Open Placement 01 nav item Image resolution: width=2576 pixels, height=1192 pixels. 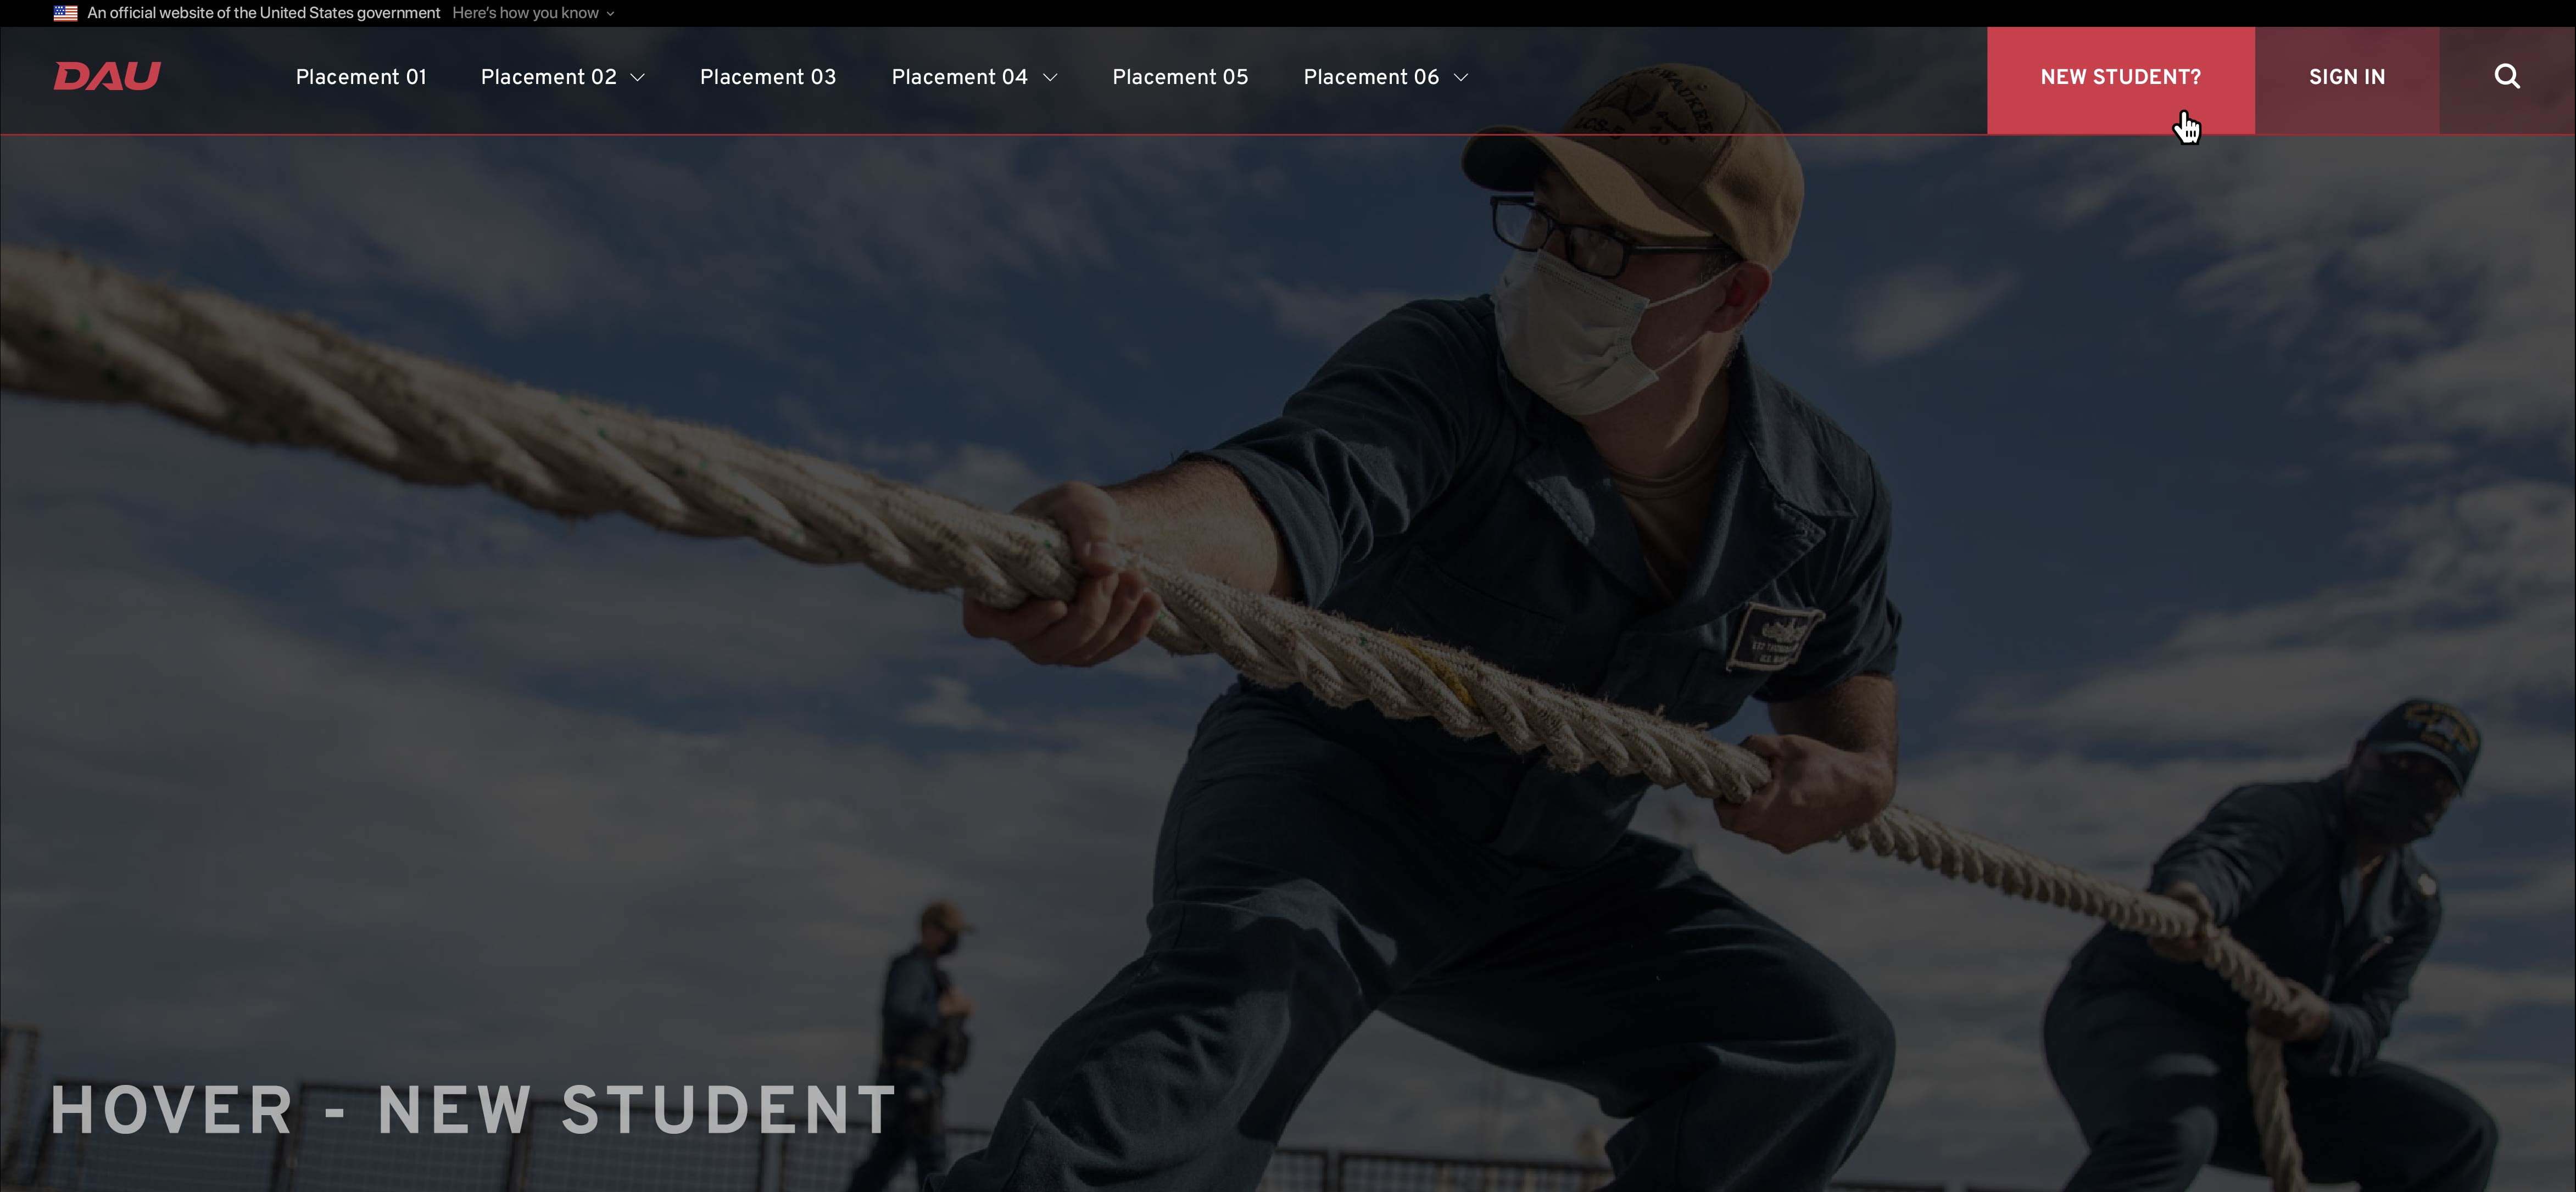pyautogui.click(x=361, y=77)
